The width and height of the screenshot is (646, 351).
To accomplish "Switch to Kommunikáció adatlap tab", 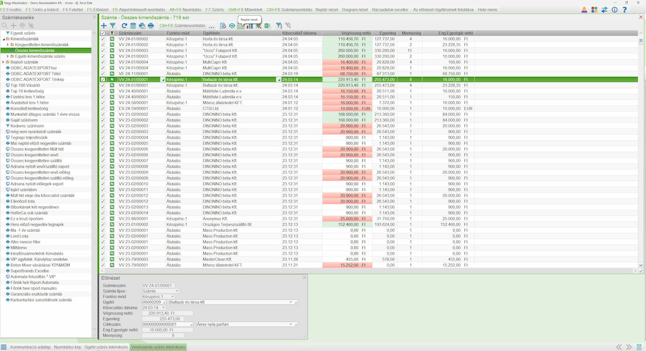I will [30, 347].
